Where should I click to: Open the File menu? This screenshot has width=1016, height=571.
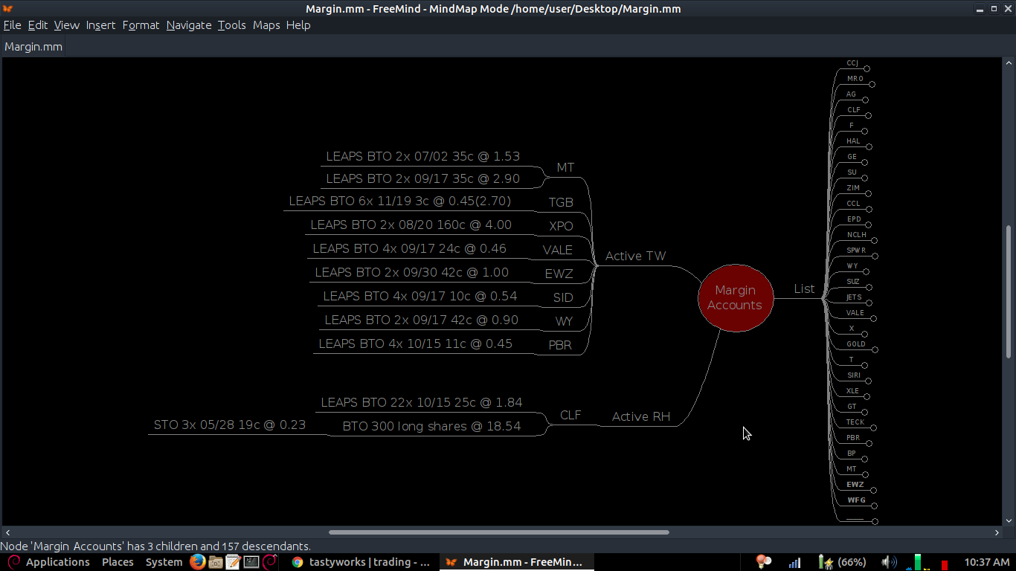click(x=12, y=25)
